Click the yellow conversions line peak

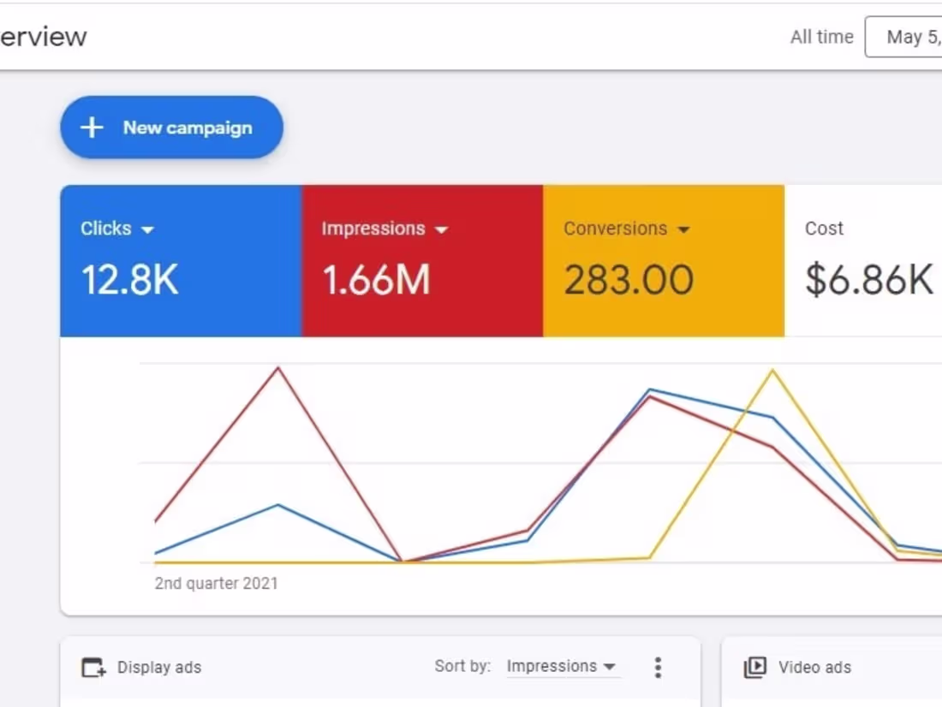coord(772,371)
